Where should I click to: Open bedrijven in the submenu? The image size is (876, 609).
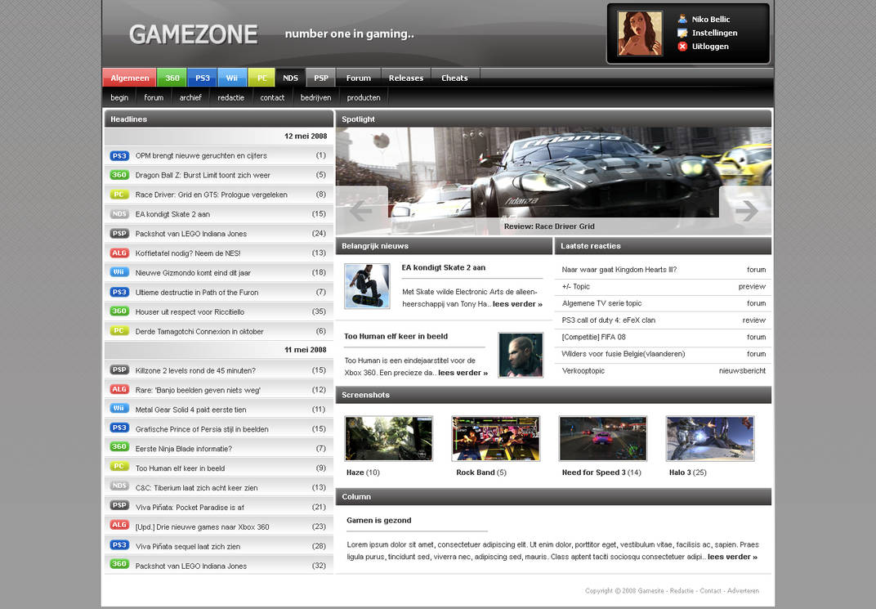point(315,97)
